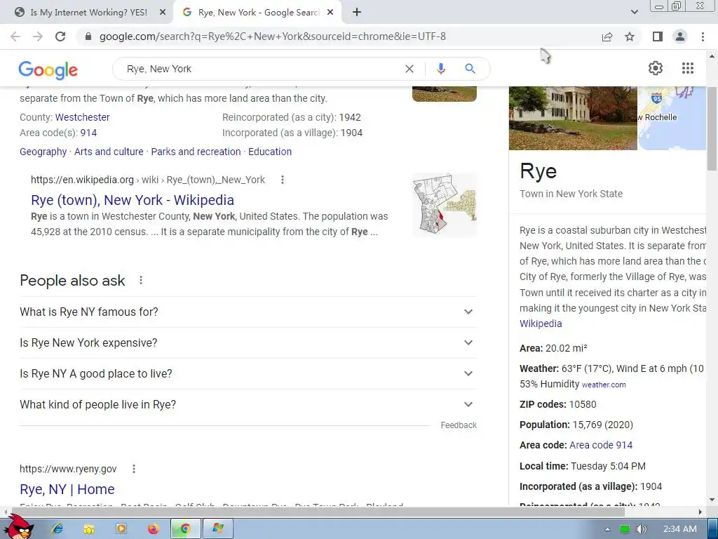718x539 pixels.
Task: Click the taskbar clock showing 2:34 AM
Action: (x=679, y=529)
